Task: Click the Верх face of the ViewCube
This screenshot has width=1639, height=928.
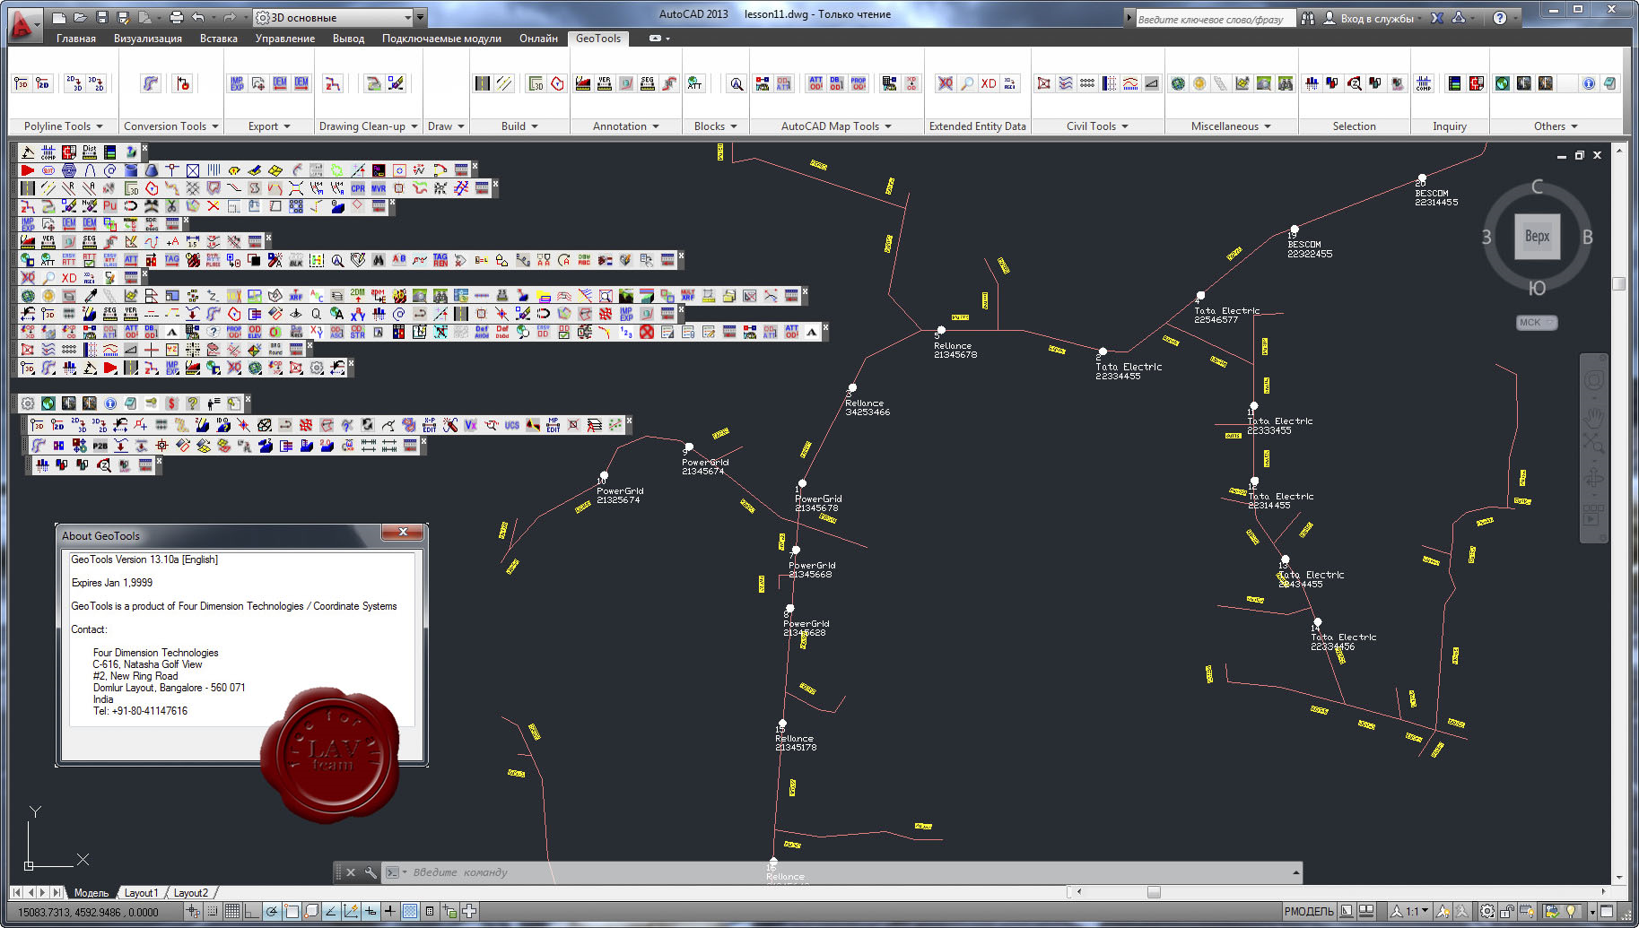Action: [x=1537, y=237]
